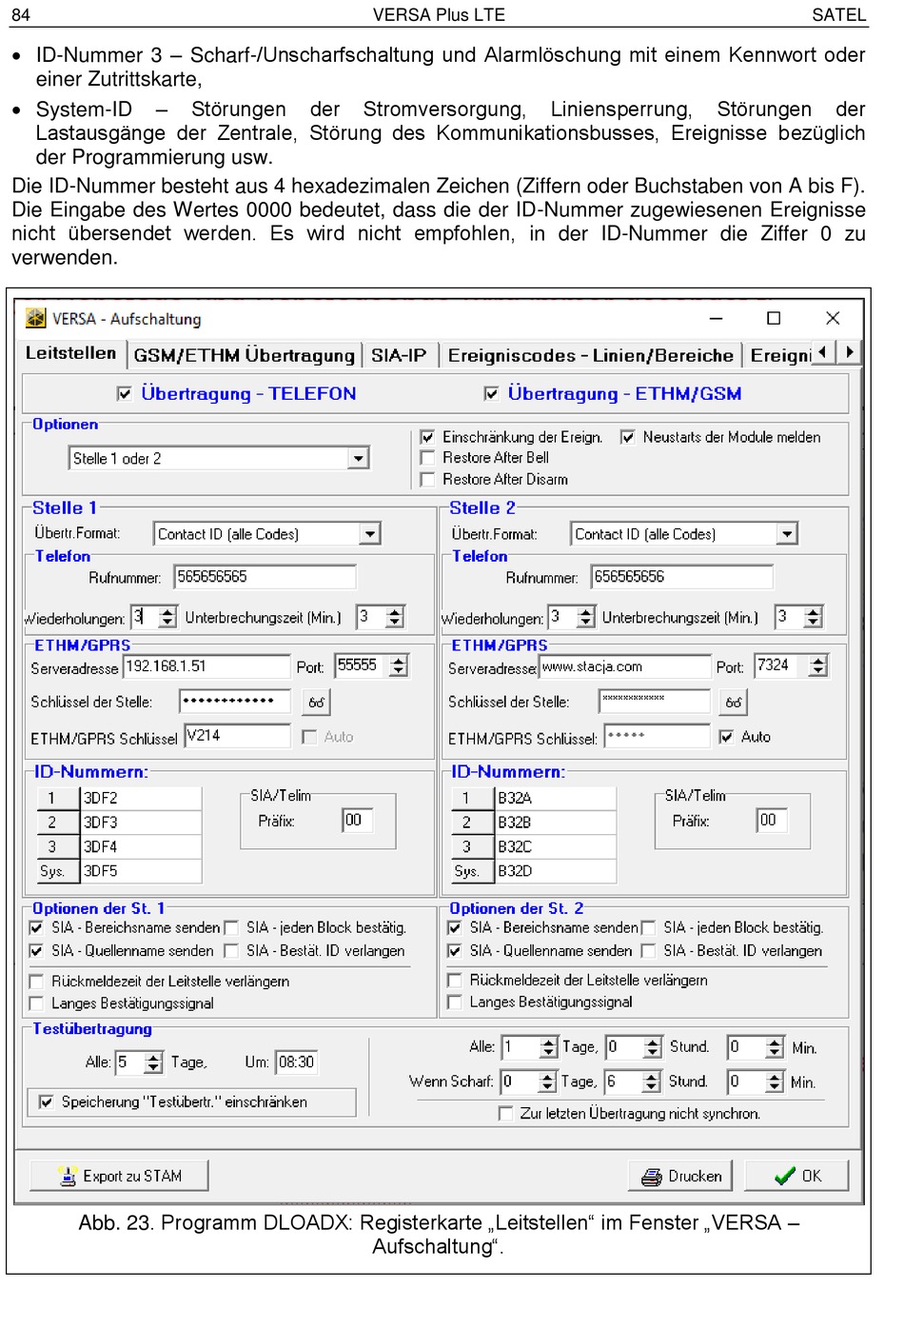
Task: Confirm with the OK button
Action: 796,1177
